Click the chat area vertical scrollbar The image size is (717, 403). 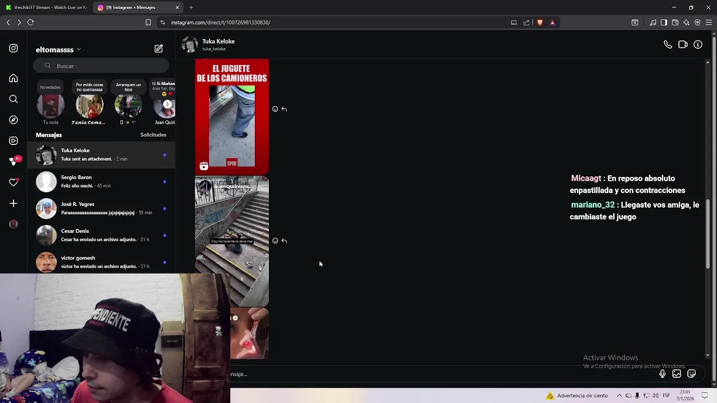coord(708,234)
